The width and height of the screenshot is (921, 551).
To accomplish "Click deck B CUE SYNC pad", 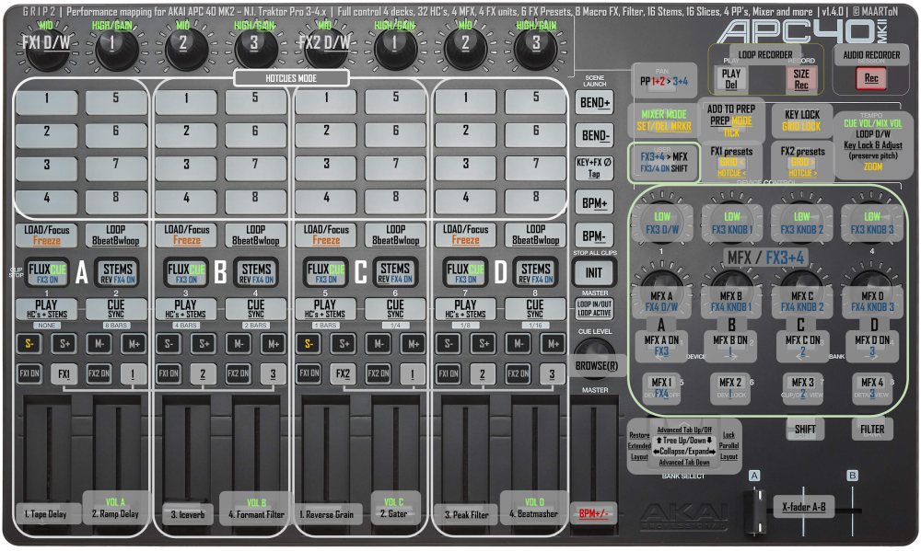I will (x=255, y=309).
